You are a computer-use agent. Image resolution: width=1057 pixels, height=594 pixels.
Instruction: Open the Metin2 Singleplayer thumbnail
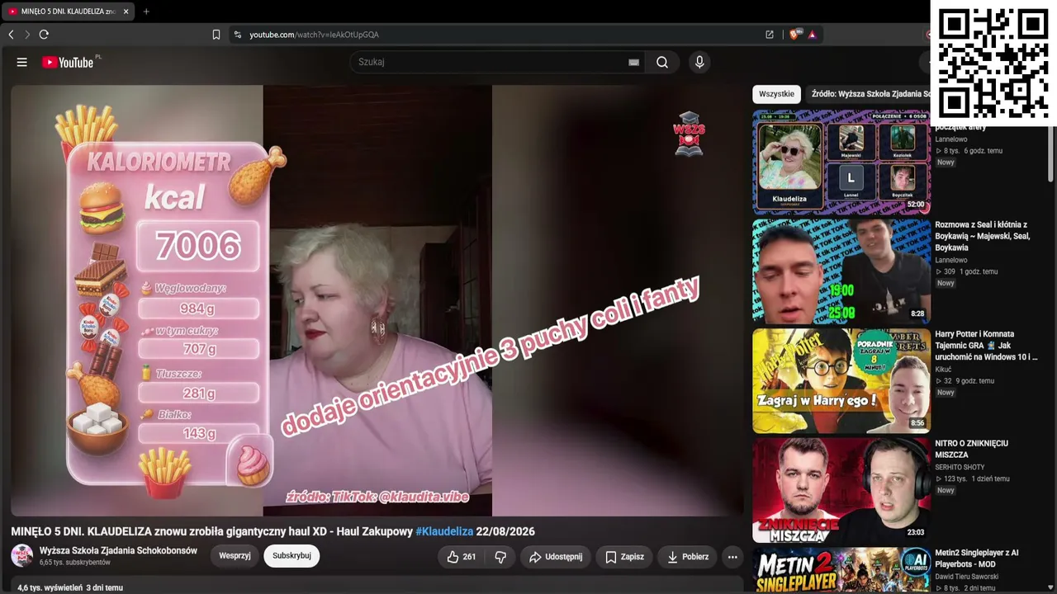point(841,570)
